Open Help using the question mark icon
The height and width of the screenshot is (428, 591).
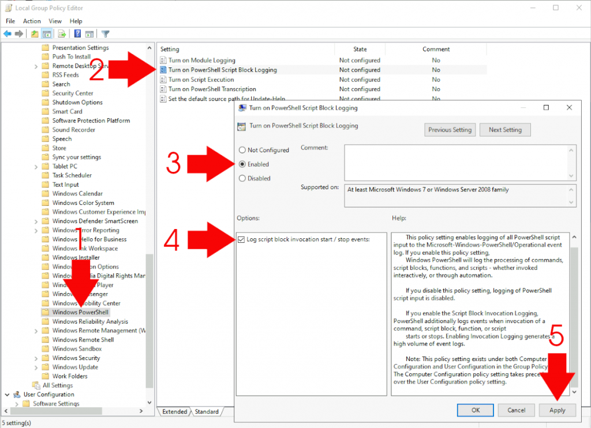(x=78, y=33)
